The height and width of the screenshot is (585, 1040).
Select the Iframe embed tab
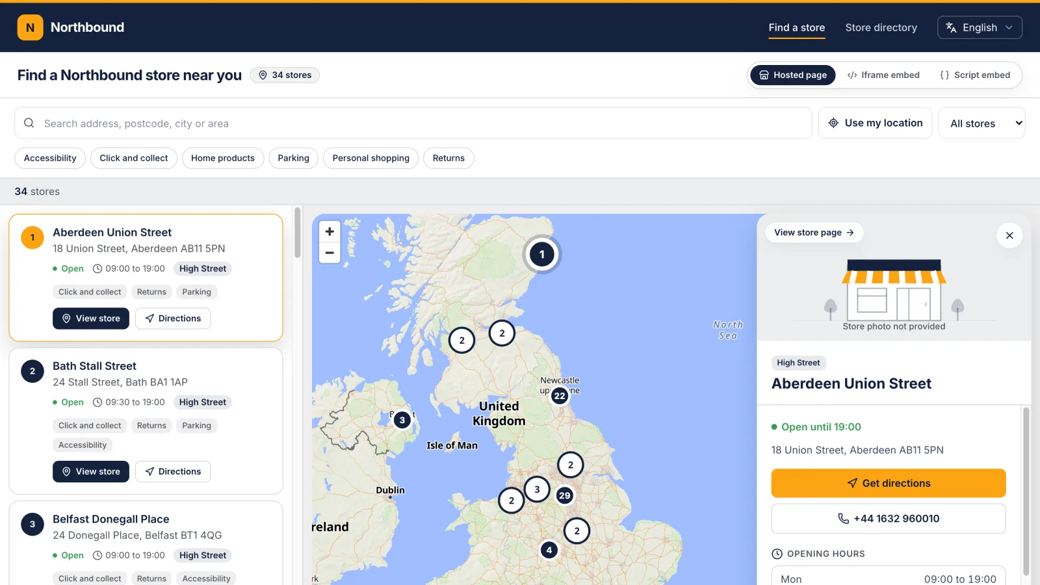pyautogui.click(x=883, y=75)
